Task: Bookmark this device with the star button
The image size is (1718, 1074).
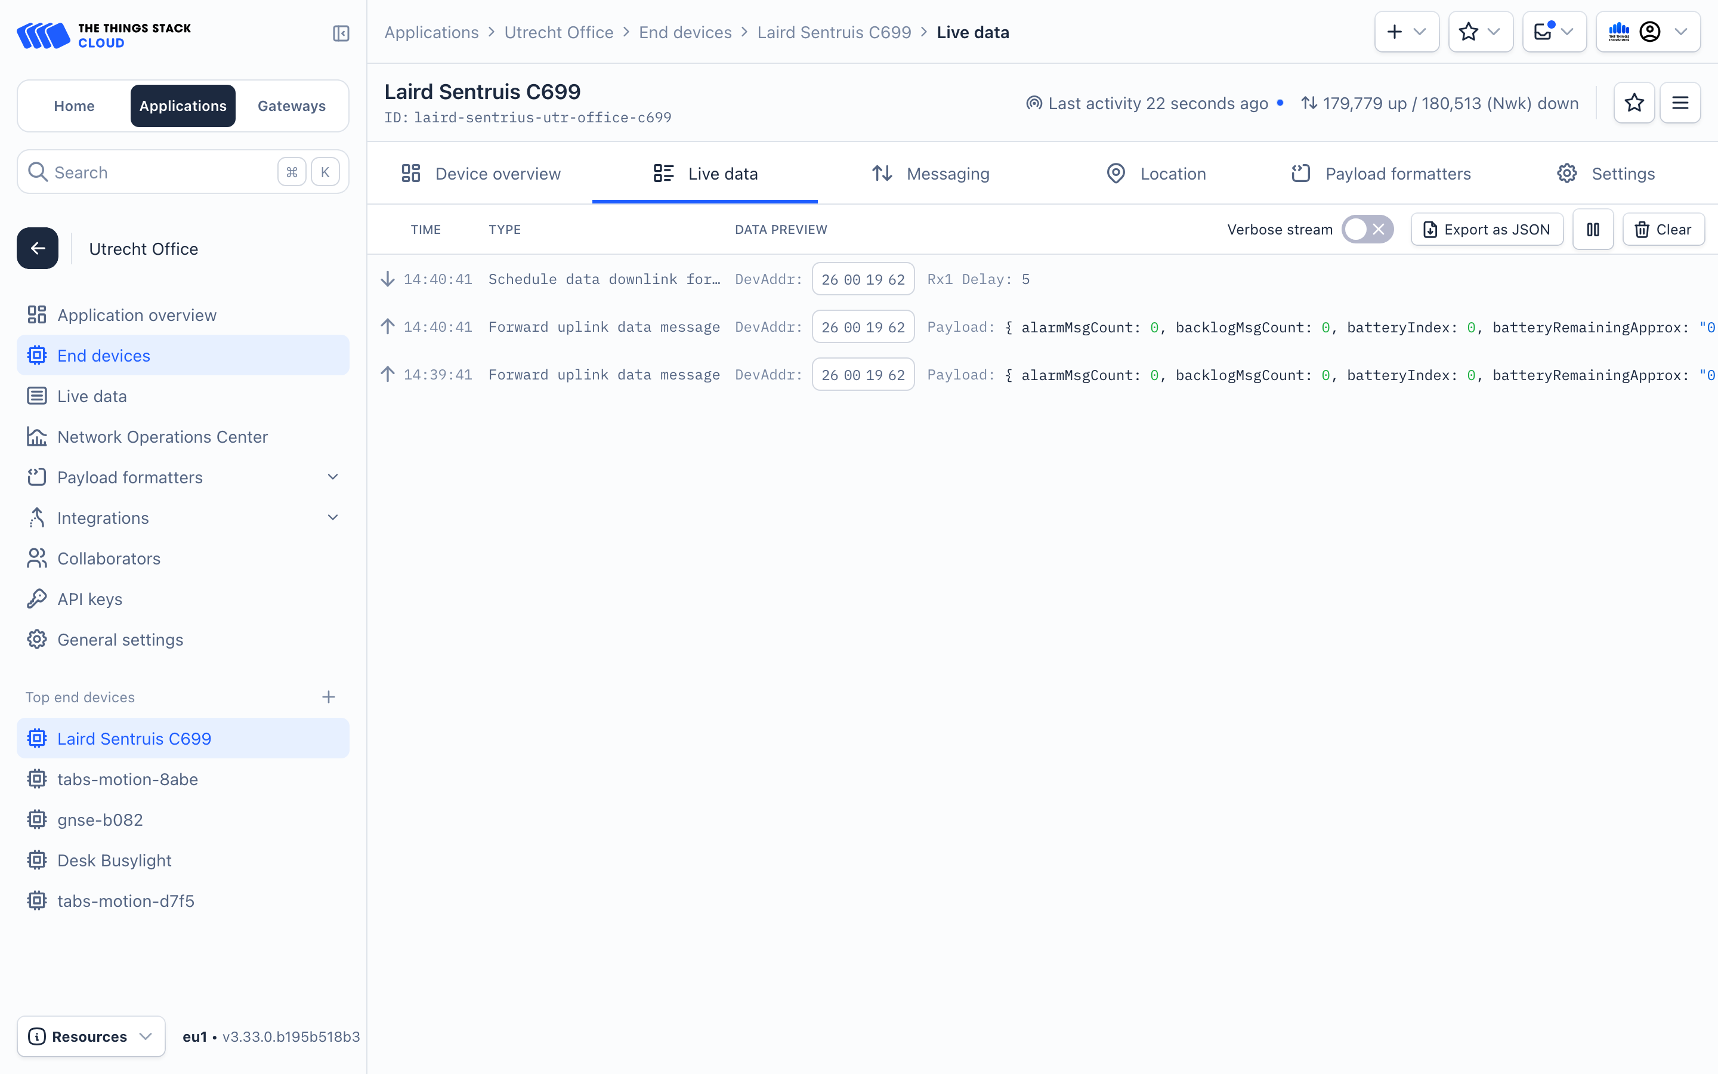Action: 1634,103
